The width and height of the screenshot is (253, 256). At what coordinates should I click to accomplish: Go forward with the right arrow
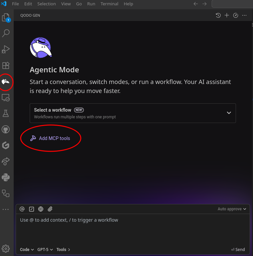pos(205,4)
